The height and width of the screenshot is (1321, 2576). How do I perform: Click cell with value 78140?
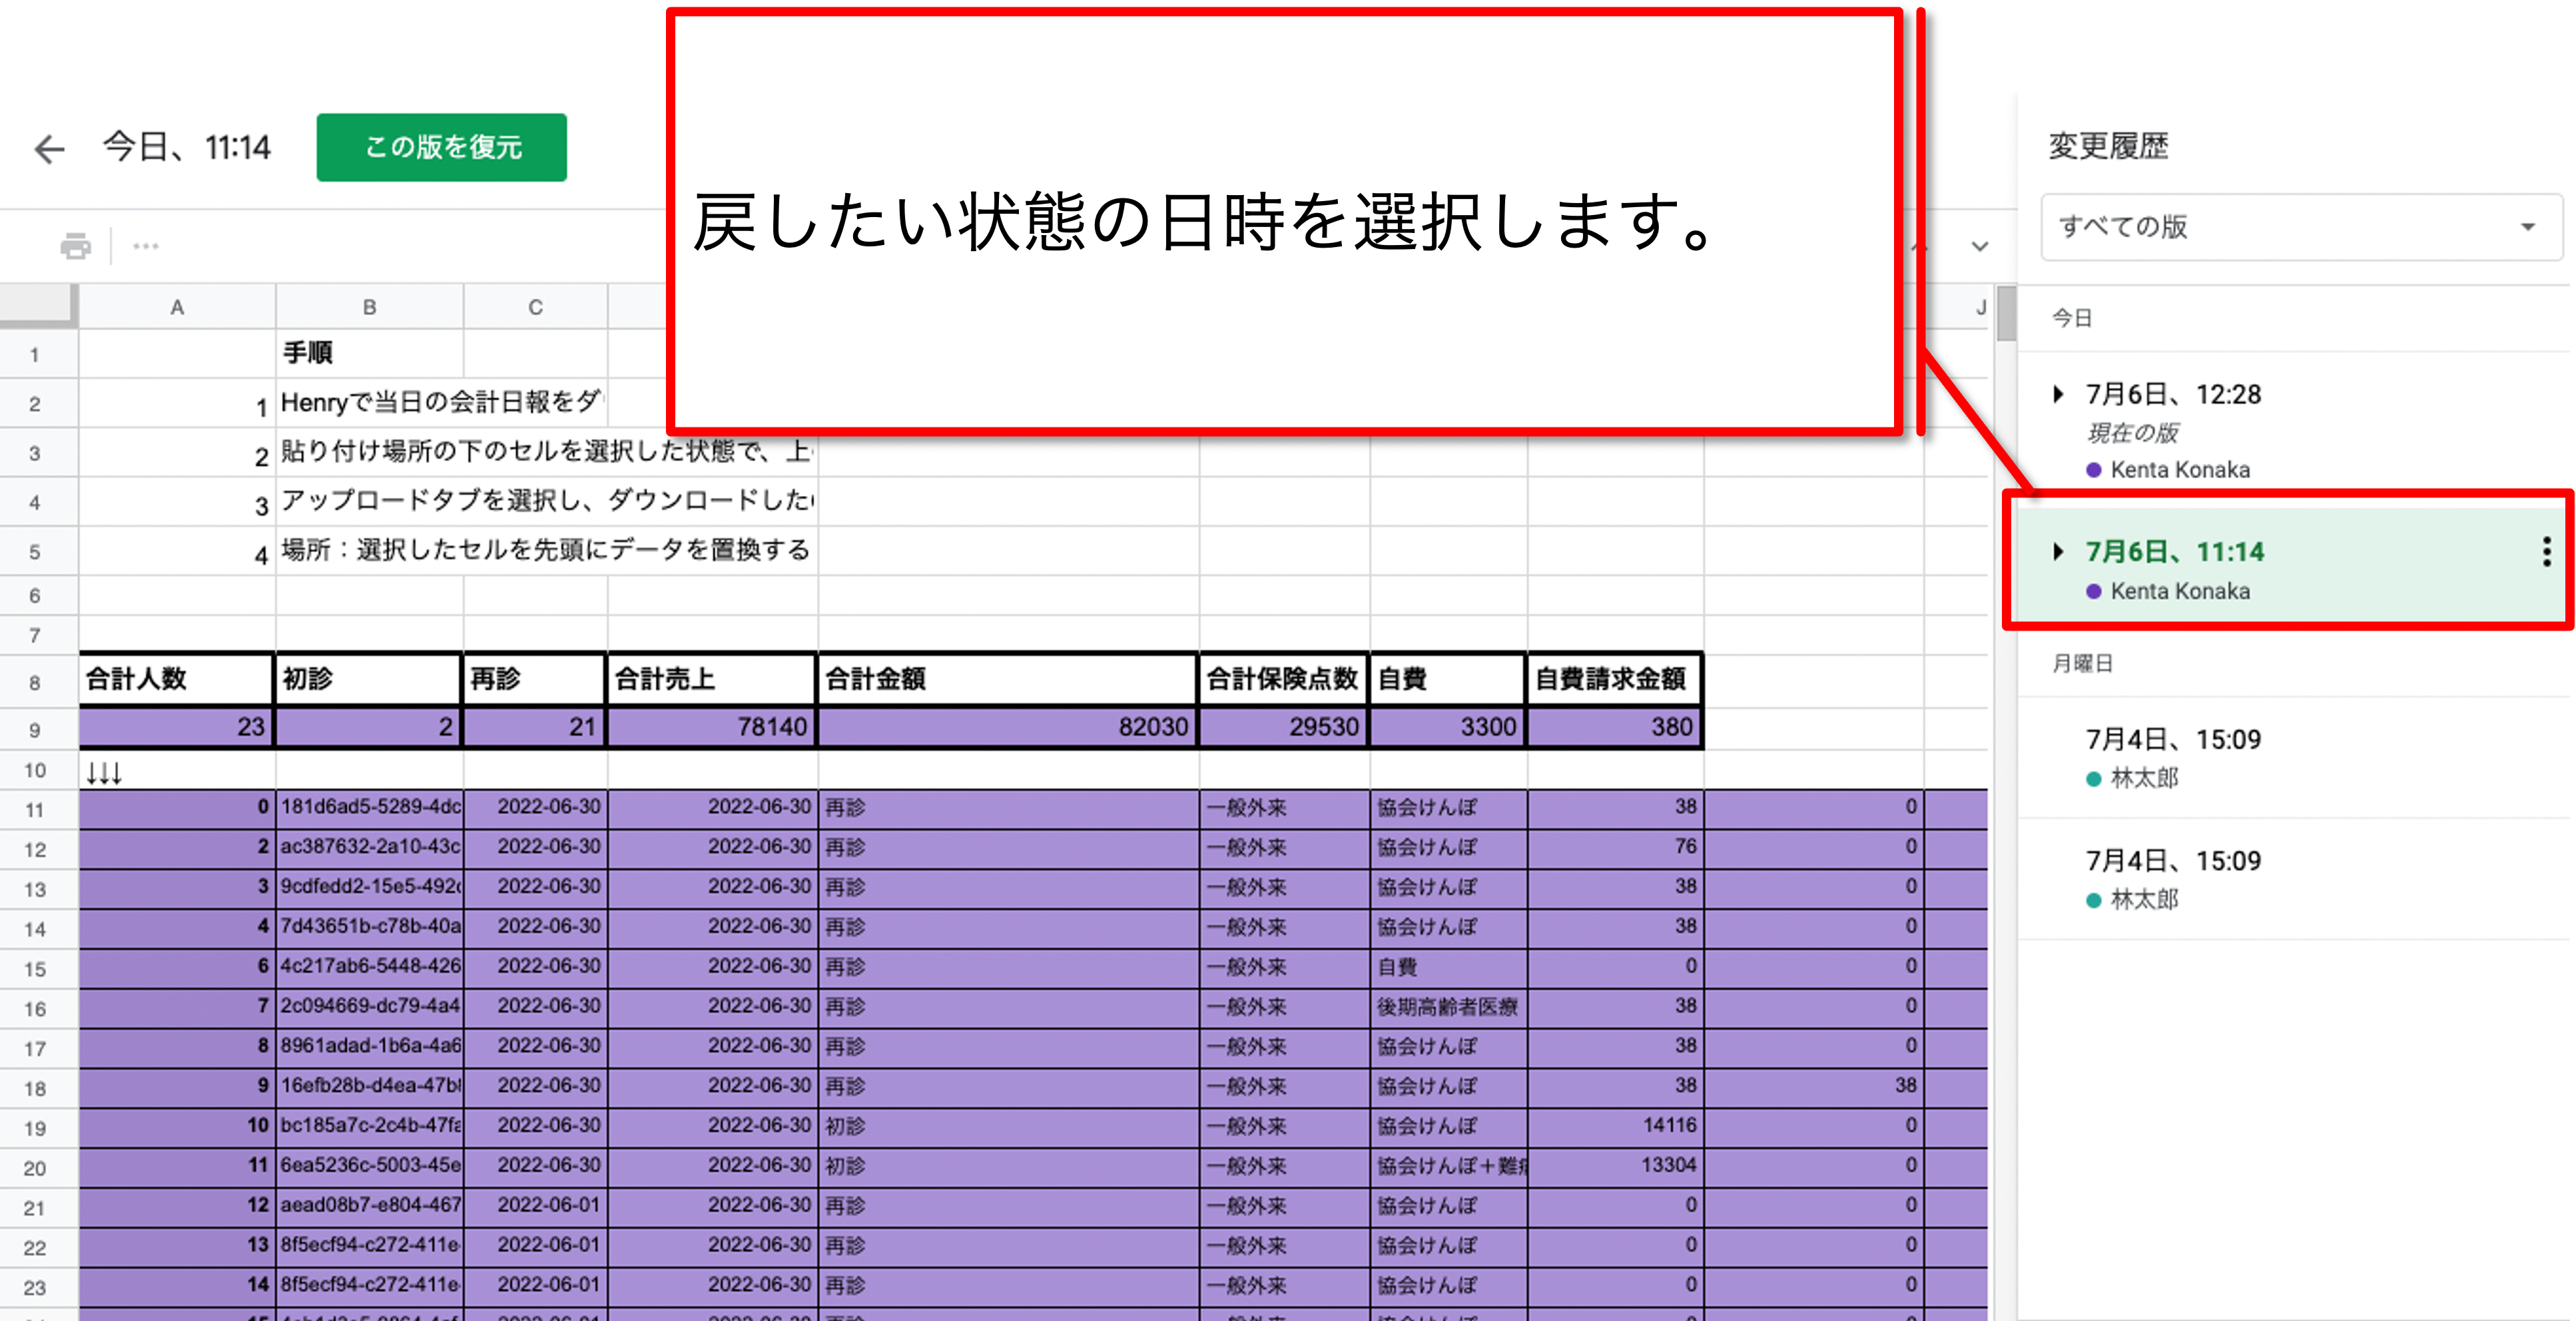tap(711, 727)
